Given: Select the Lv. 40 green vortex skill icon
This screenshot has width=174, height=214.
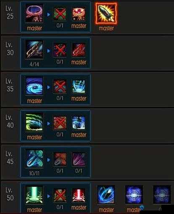Looking at the screenshot, I should pos(34,122).
